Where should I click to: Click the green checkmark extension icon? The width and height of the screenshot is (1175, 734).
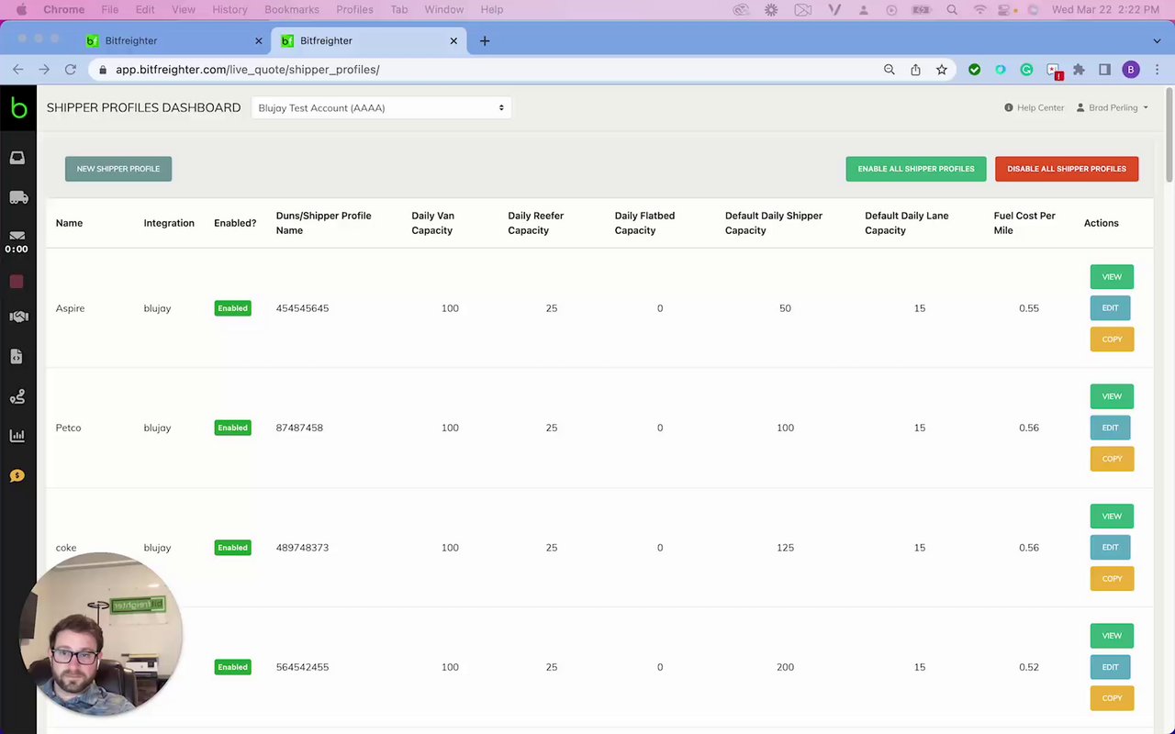pos(975,70)
